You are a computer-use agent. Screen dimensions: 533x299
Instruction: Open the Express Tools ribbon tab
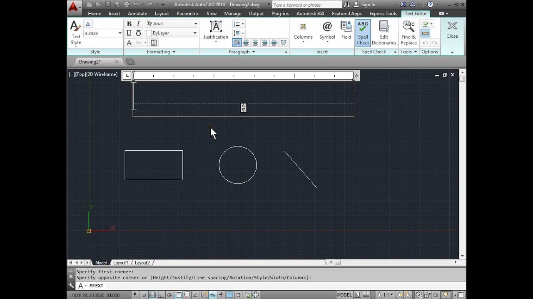383,14
